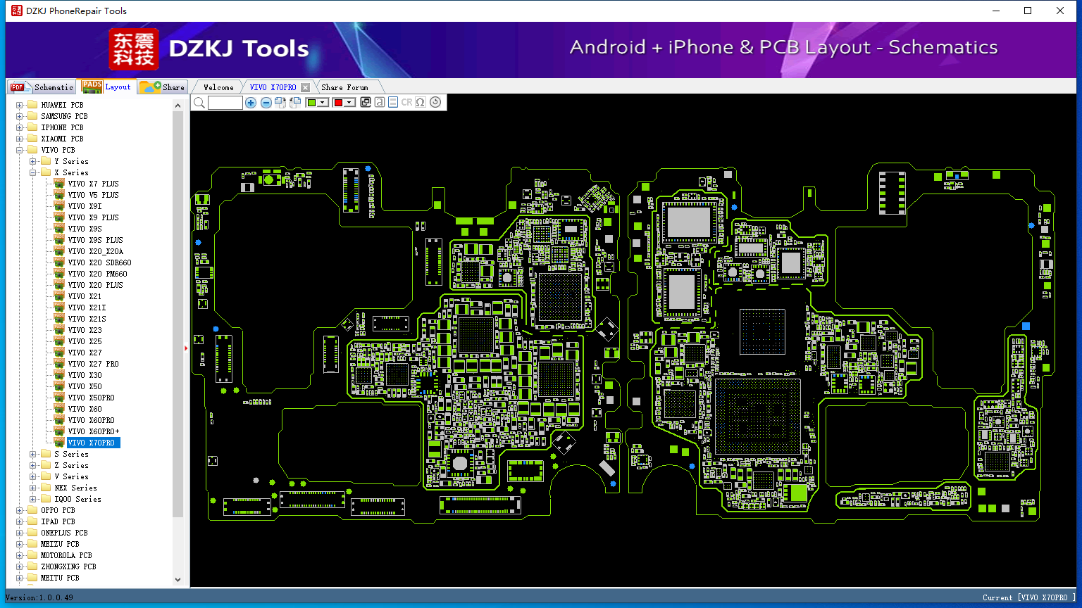Switch to the Schematic tab
Viewport: 1082px width, 608px height.
[42, 87]
